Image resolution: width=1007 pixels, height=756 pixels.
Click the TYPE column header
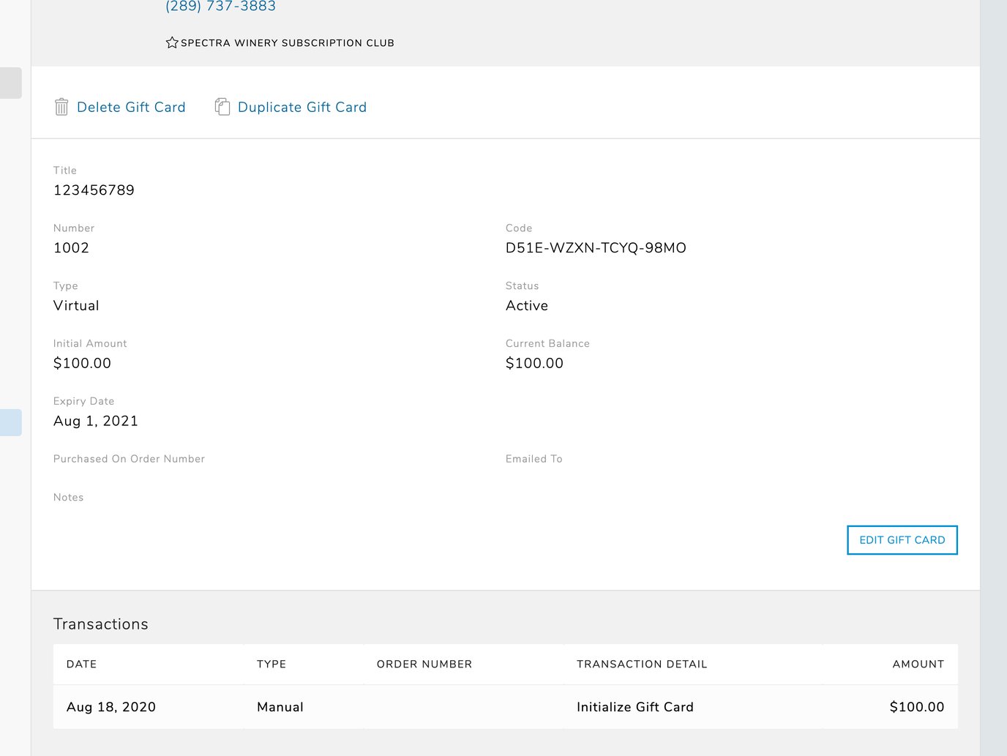pos(272,664)
